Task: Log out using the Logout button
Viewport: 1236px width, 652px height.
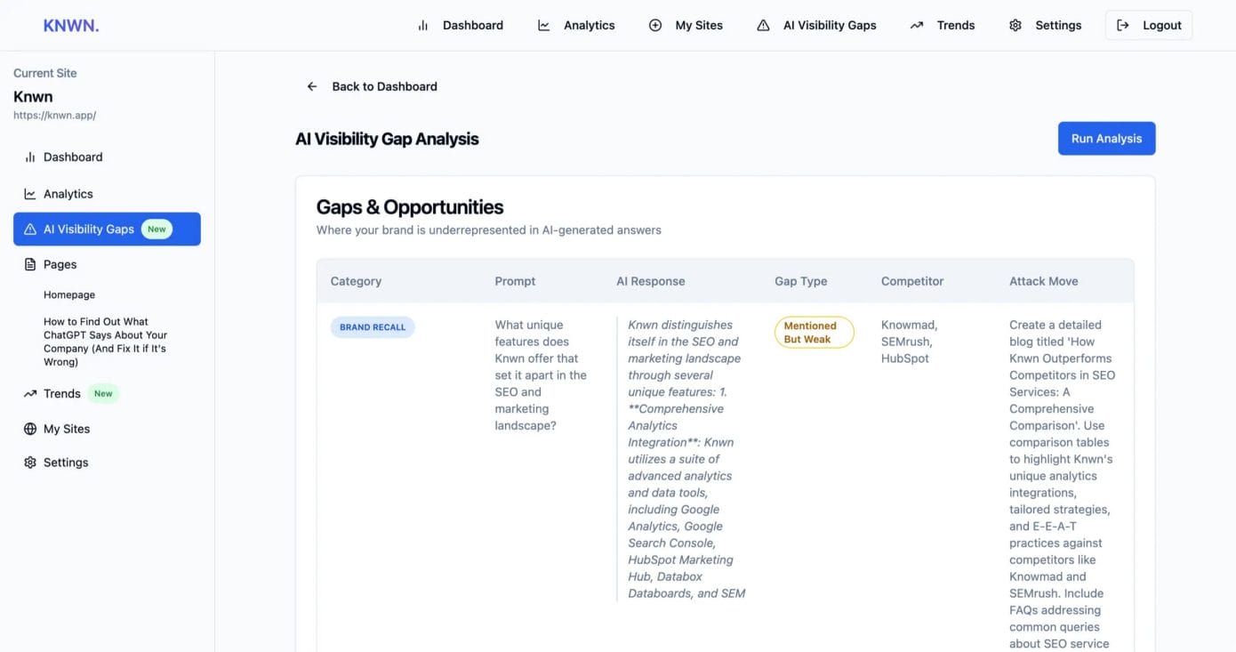Action: point(1148,26)
